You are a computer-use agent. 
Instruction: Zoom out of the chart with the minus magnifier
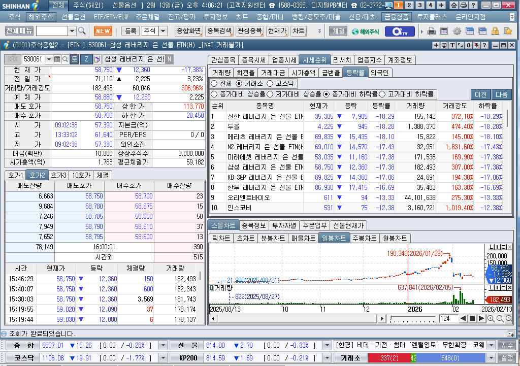pos(500,319)
